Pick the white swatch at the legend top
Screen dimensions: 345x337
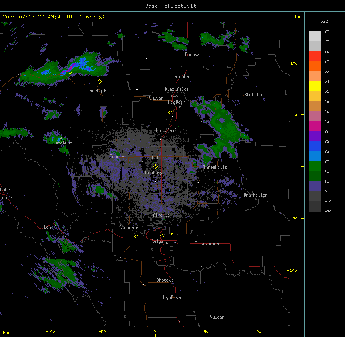tap(315, 36)
